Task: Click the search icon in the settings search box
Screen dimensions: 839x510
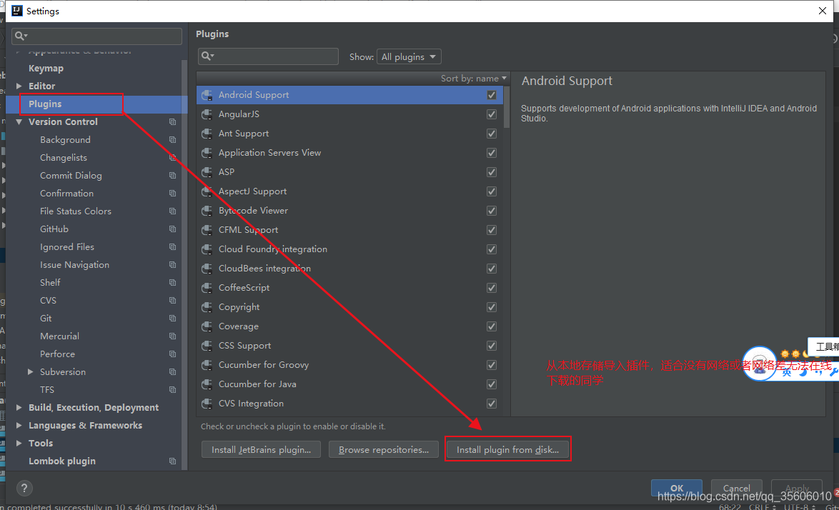Action: click(x=21, y=36)
